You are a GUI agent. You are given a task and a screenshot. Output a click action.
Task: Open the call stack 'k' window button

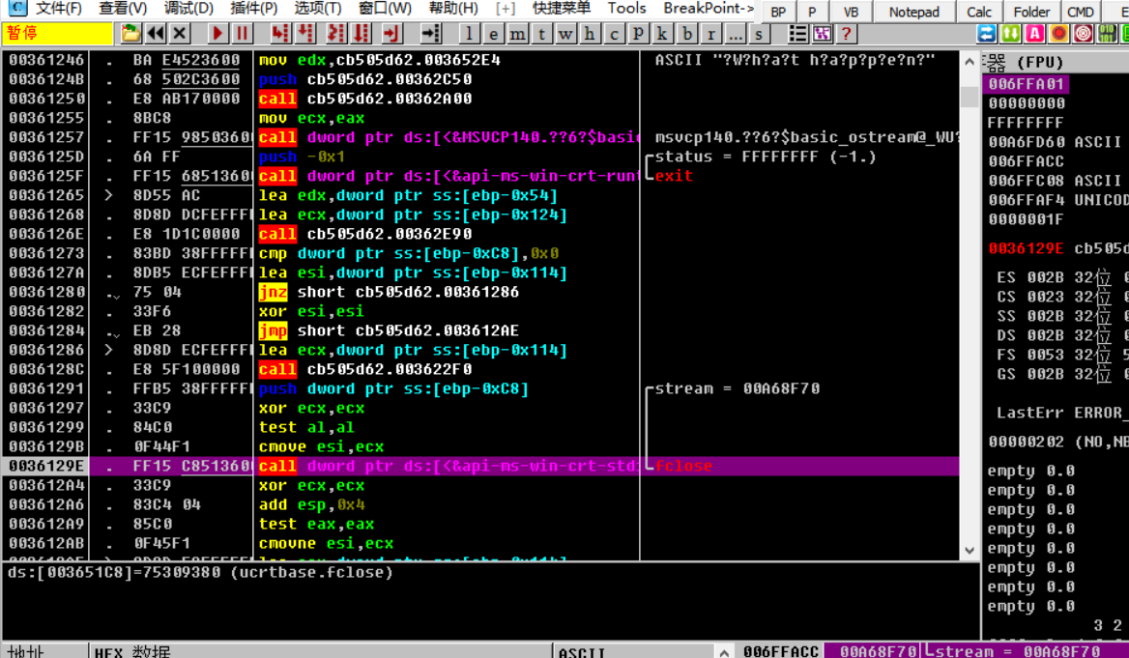click(662, 34)
